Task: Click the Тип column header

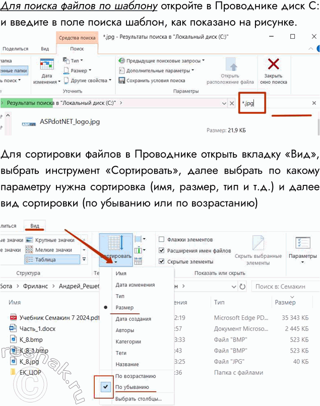Action: 219,302
